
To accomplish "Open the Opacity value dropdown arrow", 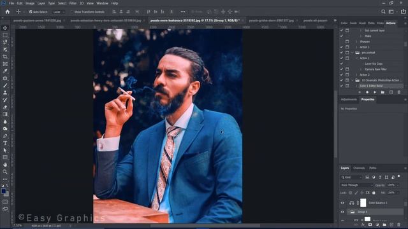I will point(398,185).
